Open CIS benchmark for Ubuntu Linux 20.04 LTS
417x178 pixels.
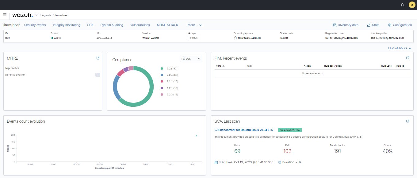coord(244,130)
